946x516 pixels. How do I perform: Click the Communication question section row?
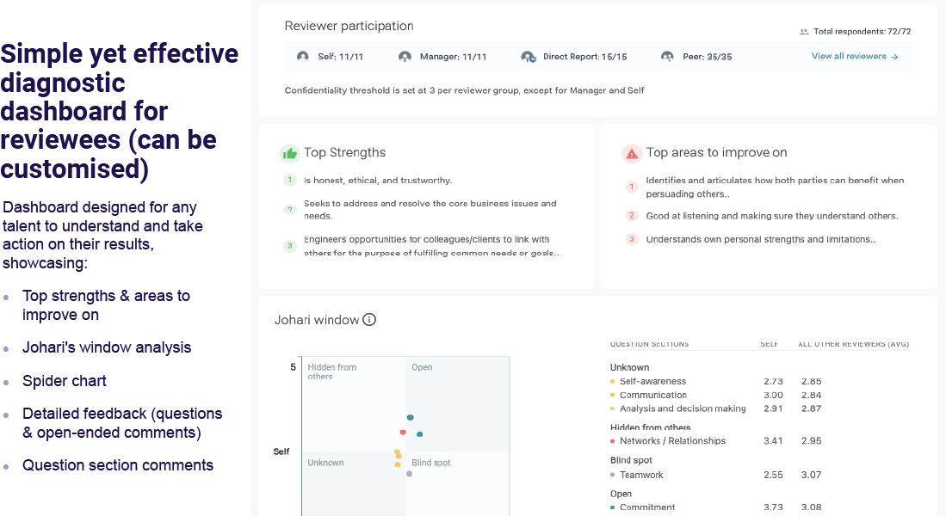click(x=653, y=396)
